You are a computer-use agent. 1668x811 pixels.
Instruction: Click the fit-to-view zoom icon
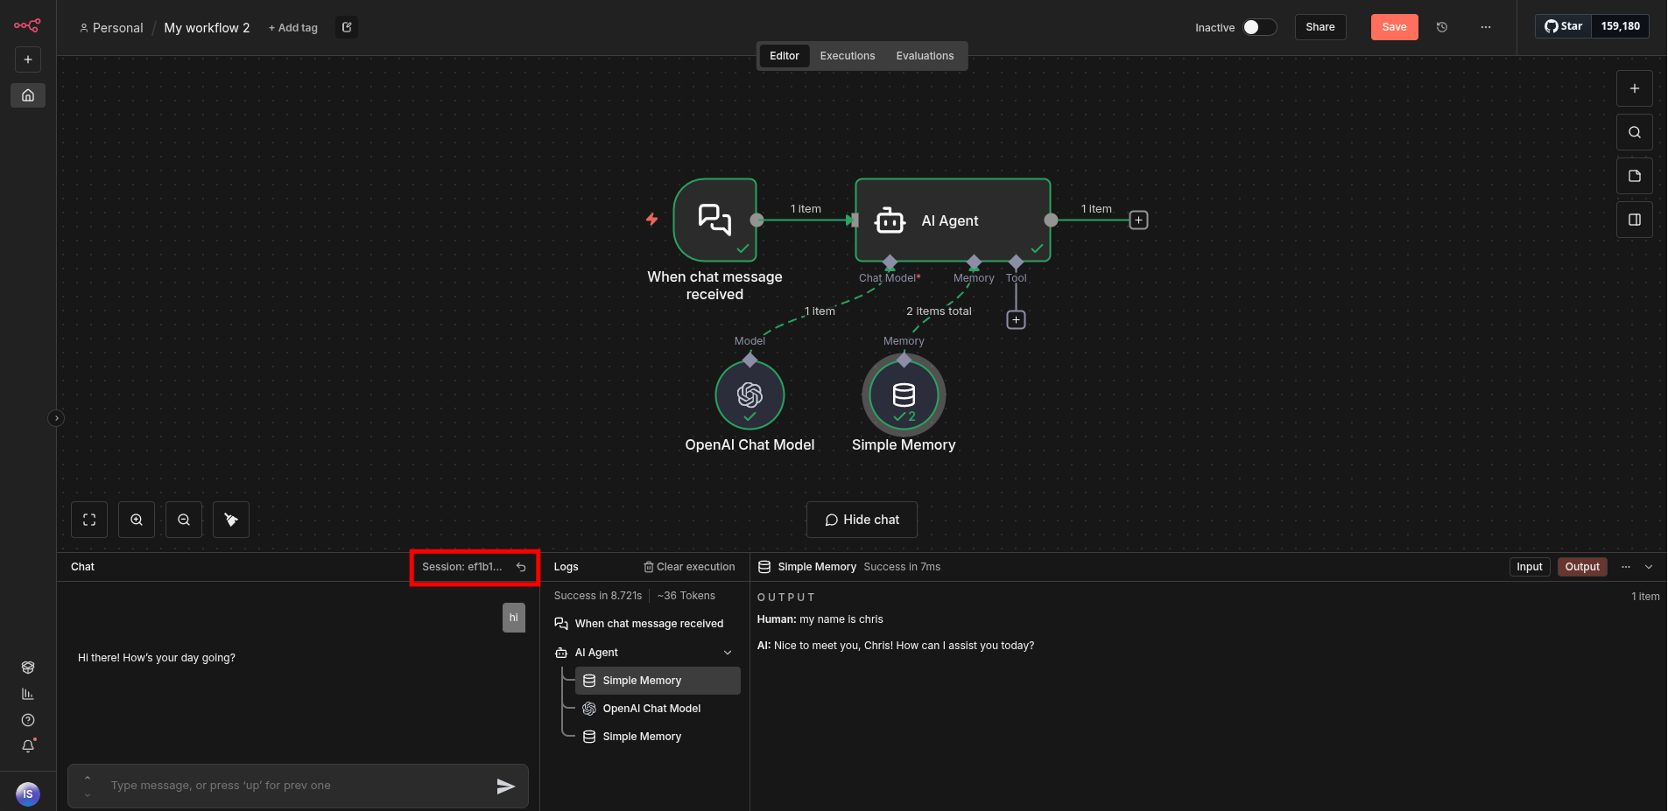coord(89,520)
